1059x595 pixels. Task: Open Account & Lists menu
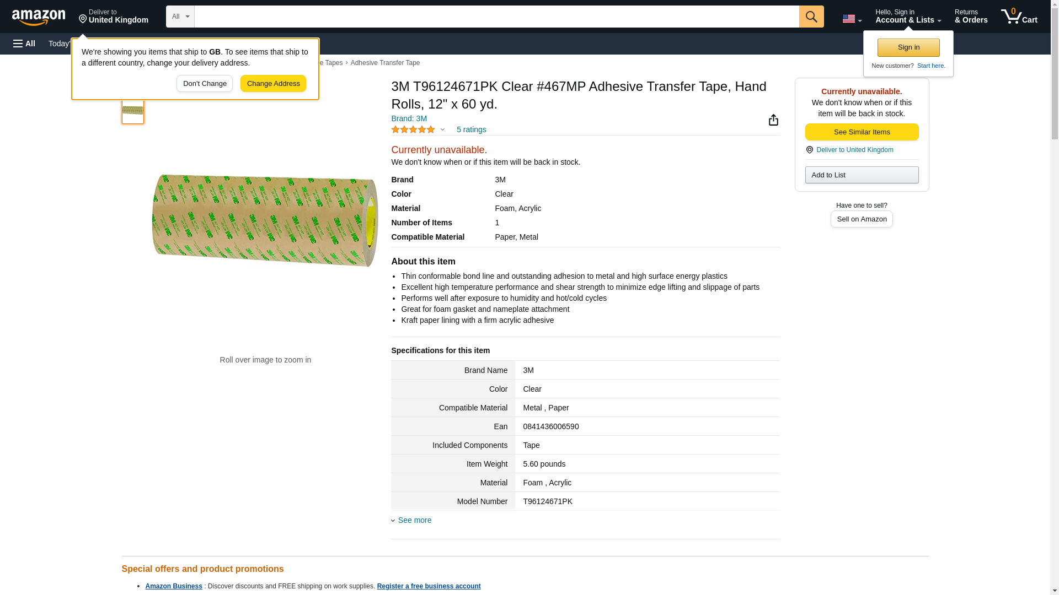click(x=907, y=17)
